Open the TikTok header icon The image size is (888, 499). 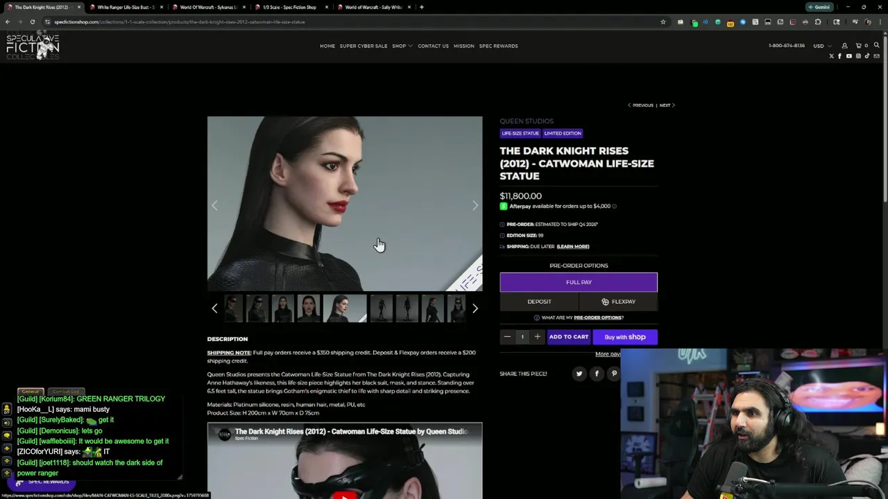pos(867,56)
